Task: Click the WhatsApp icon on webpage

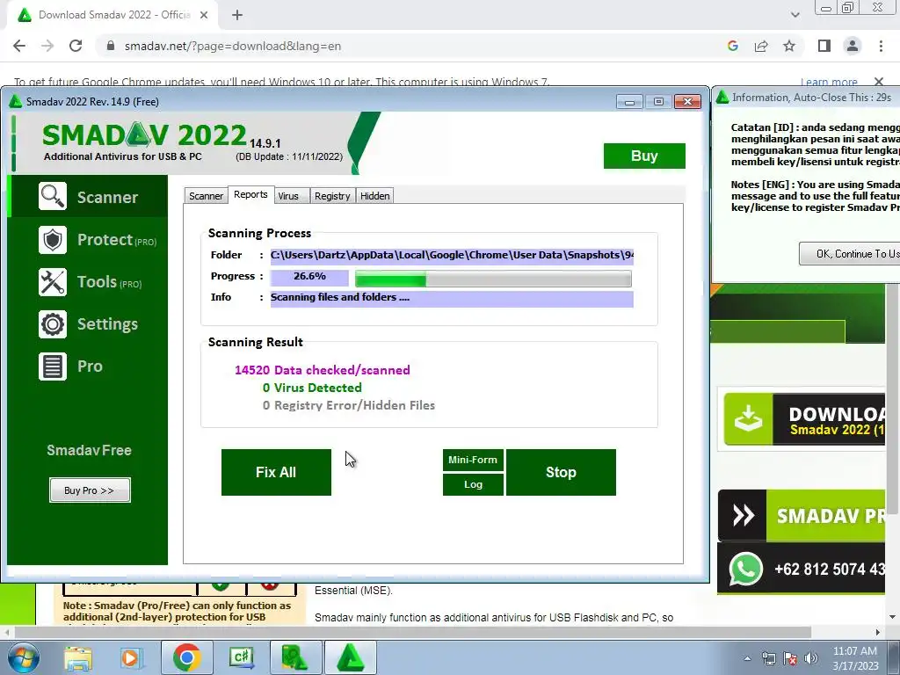Action: (x=745, y=569)
